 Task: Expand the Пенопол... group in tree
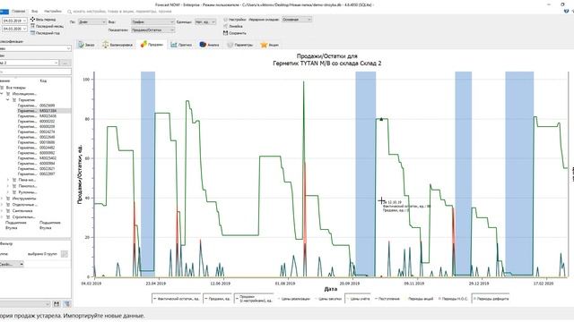pyautogui.click(x=8, y=186)
